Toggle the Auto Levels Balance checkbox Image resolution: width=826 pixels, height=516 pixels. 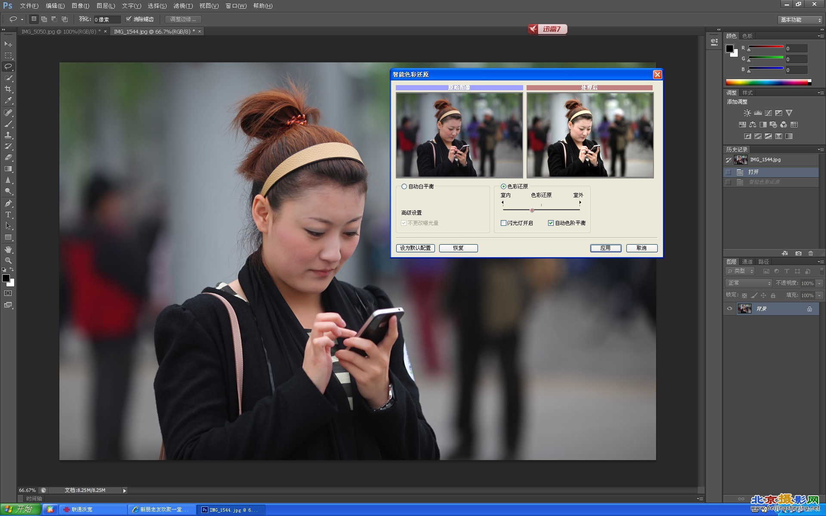point(551,223)
